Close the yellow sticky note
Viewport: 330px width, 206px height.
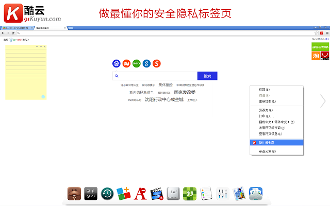point(45,47)
